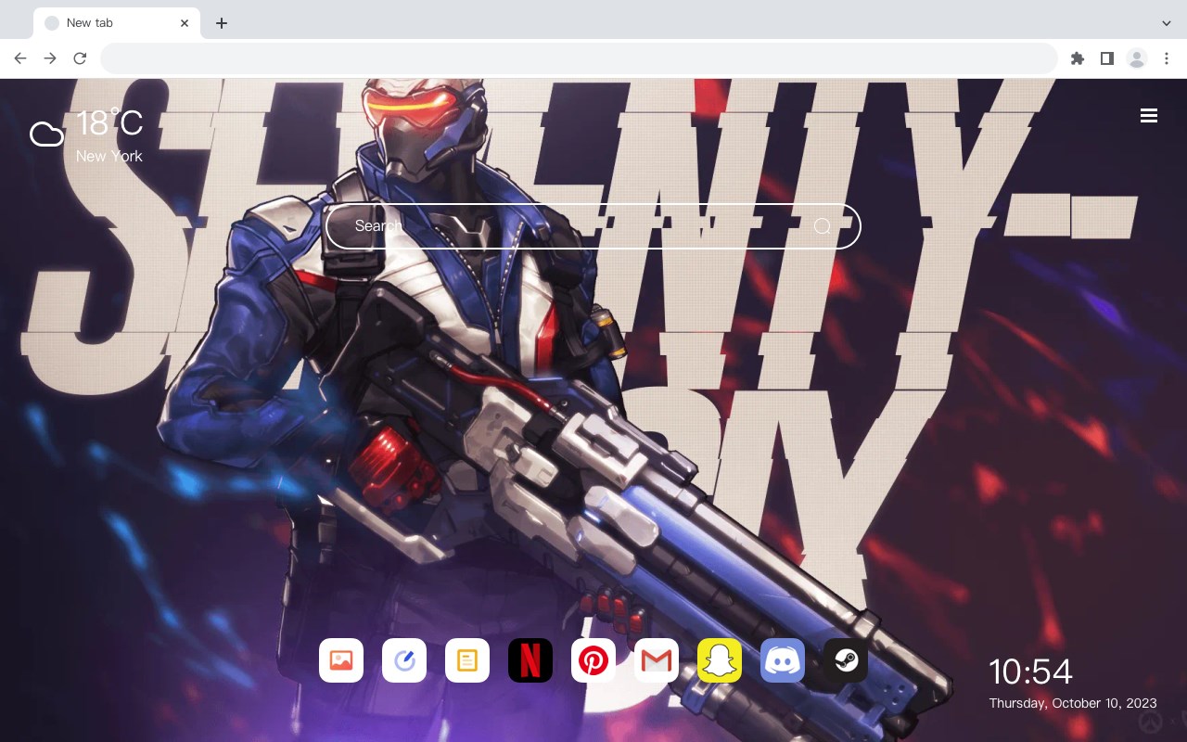Toggle the browser side panel icon
Viewport: 1187px width, 742px height.
(1106, 58)
